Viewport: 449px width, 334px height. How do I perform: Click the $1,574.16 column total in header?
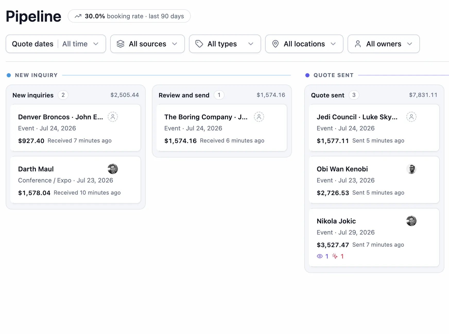click(x=271, y=95)
